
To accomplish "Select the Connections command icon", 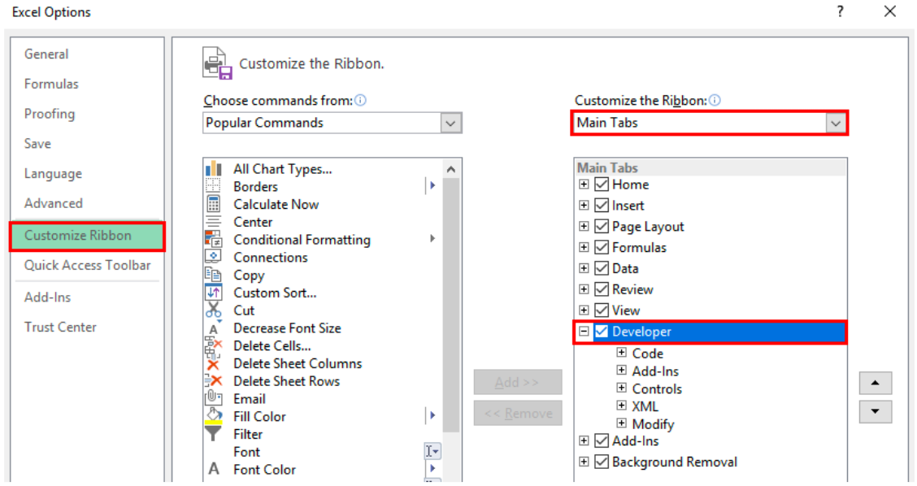I will click(214, 257).
